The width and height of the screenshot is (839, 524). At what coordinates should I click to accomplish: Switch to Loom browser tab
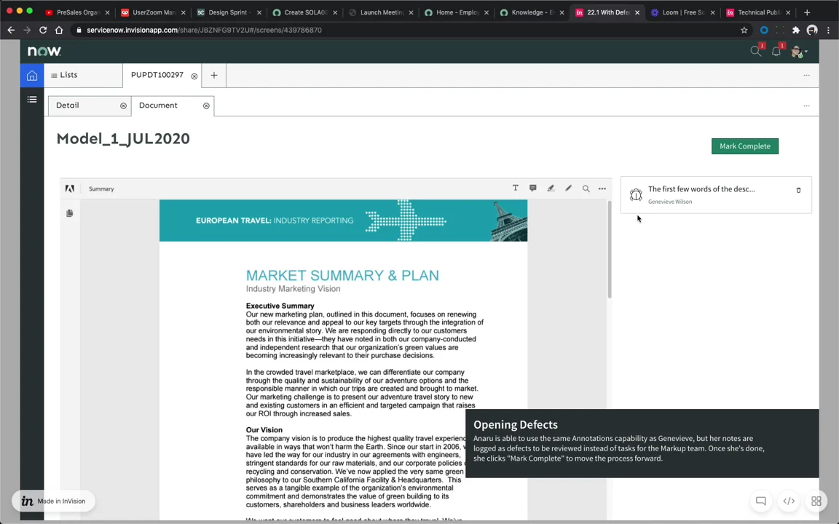tap(682, 12)
